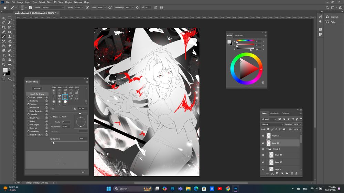Switch to the Swatches tab
The image size is (344, 193).
coord(239,35)
